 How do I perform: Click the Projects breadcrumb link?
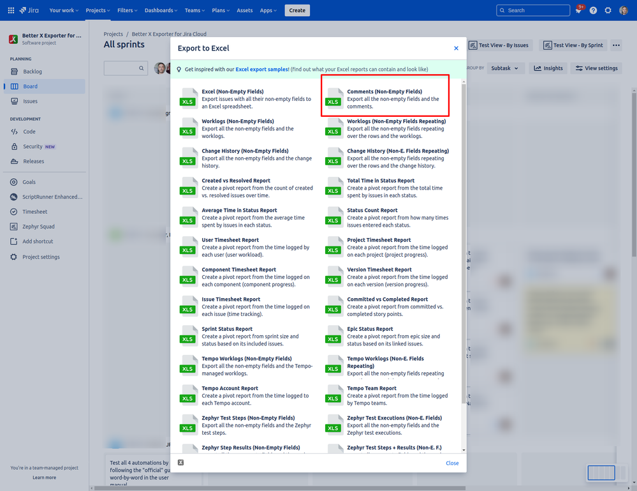click(x=113, y=34)
